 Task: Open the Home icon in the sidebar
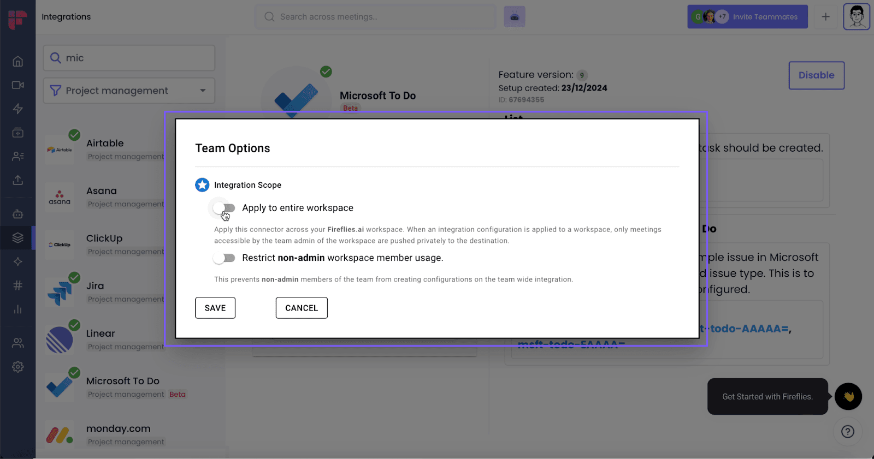coord(18,61)
